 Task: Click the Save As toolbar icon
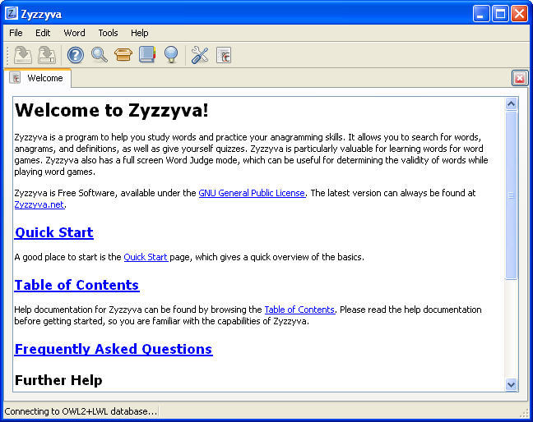pyautogui.click(x=47, y=55)
